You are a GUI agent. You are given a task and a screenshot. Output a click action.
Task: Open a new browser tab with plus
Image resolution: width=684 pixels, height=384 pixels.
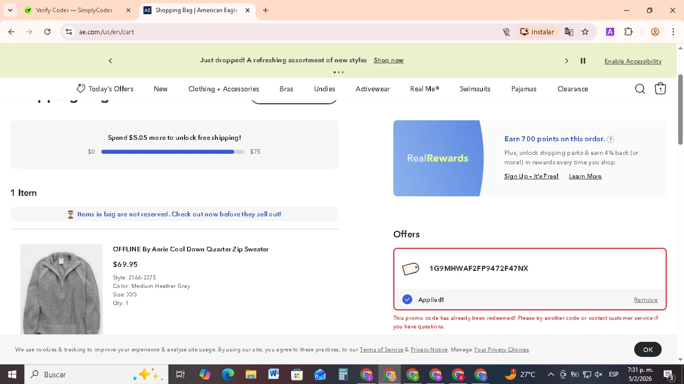tap(265, 10)
